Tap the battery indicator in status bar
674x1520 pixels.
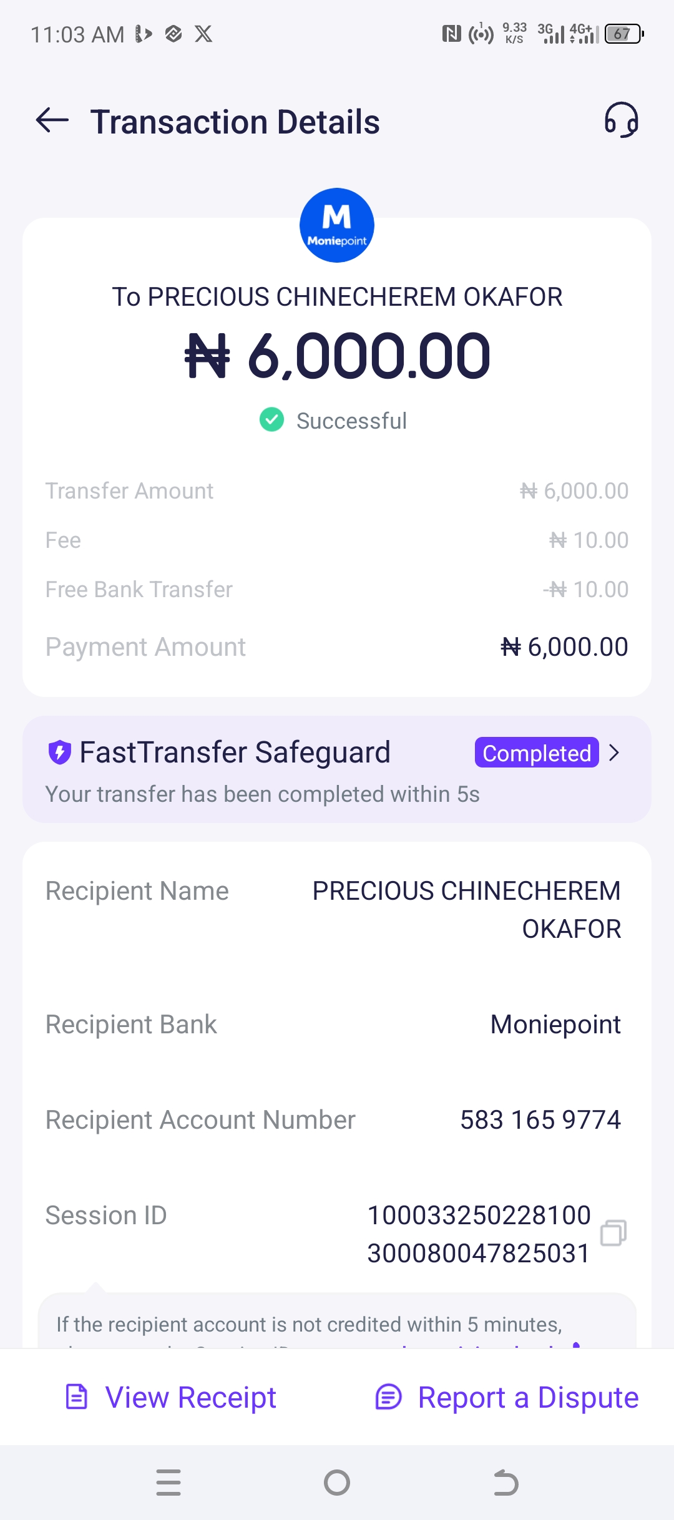[623, 34]
